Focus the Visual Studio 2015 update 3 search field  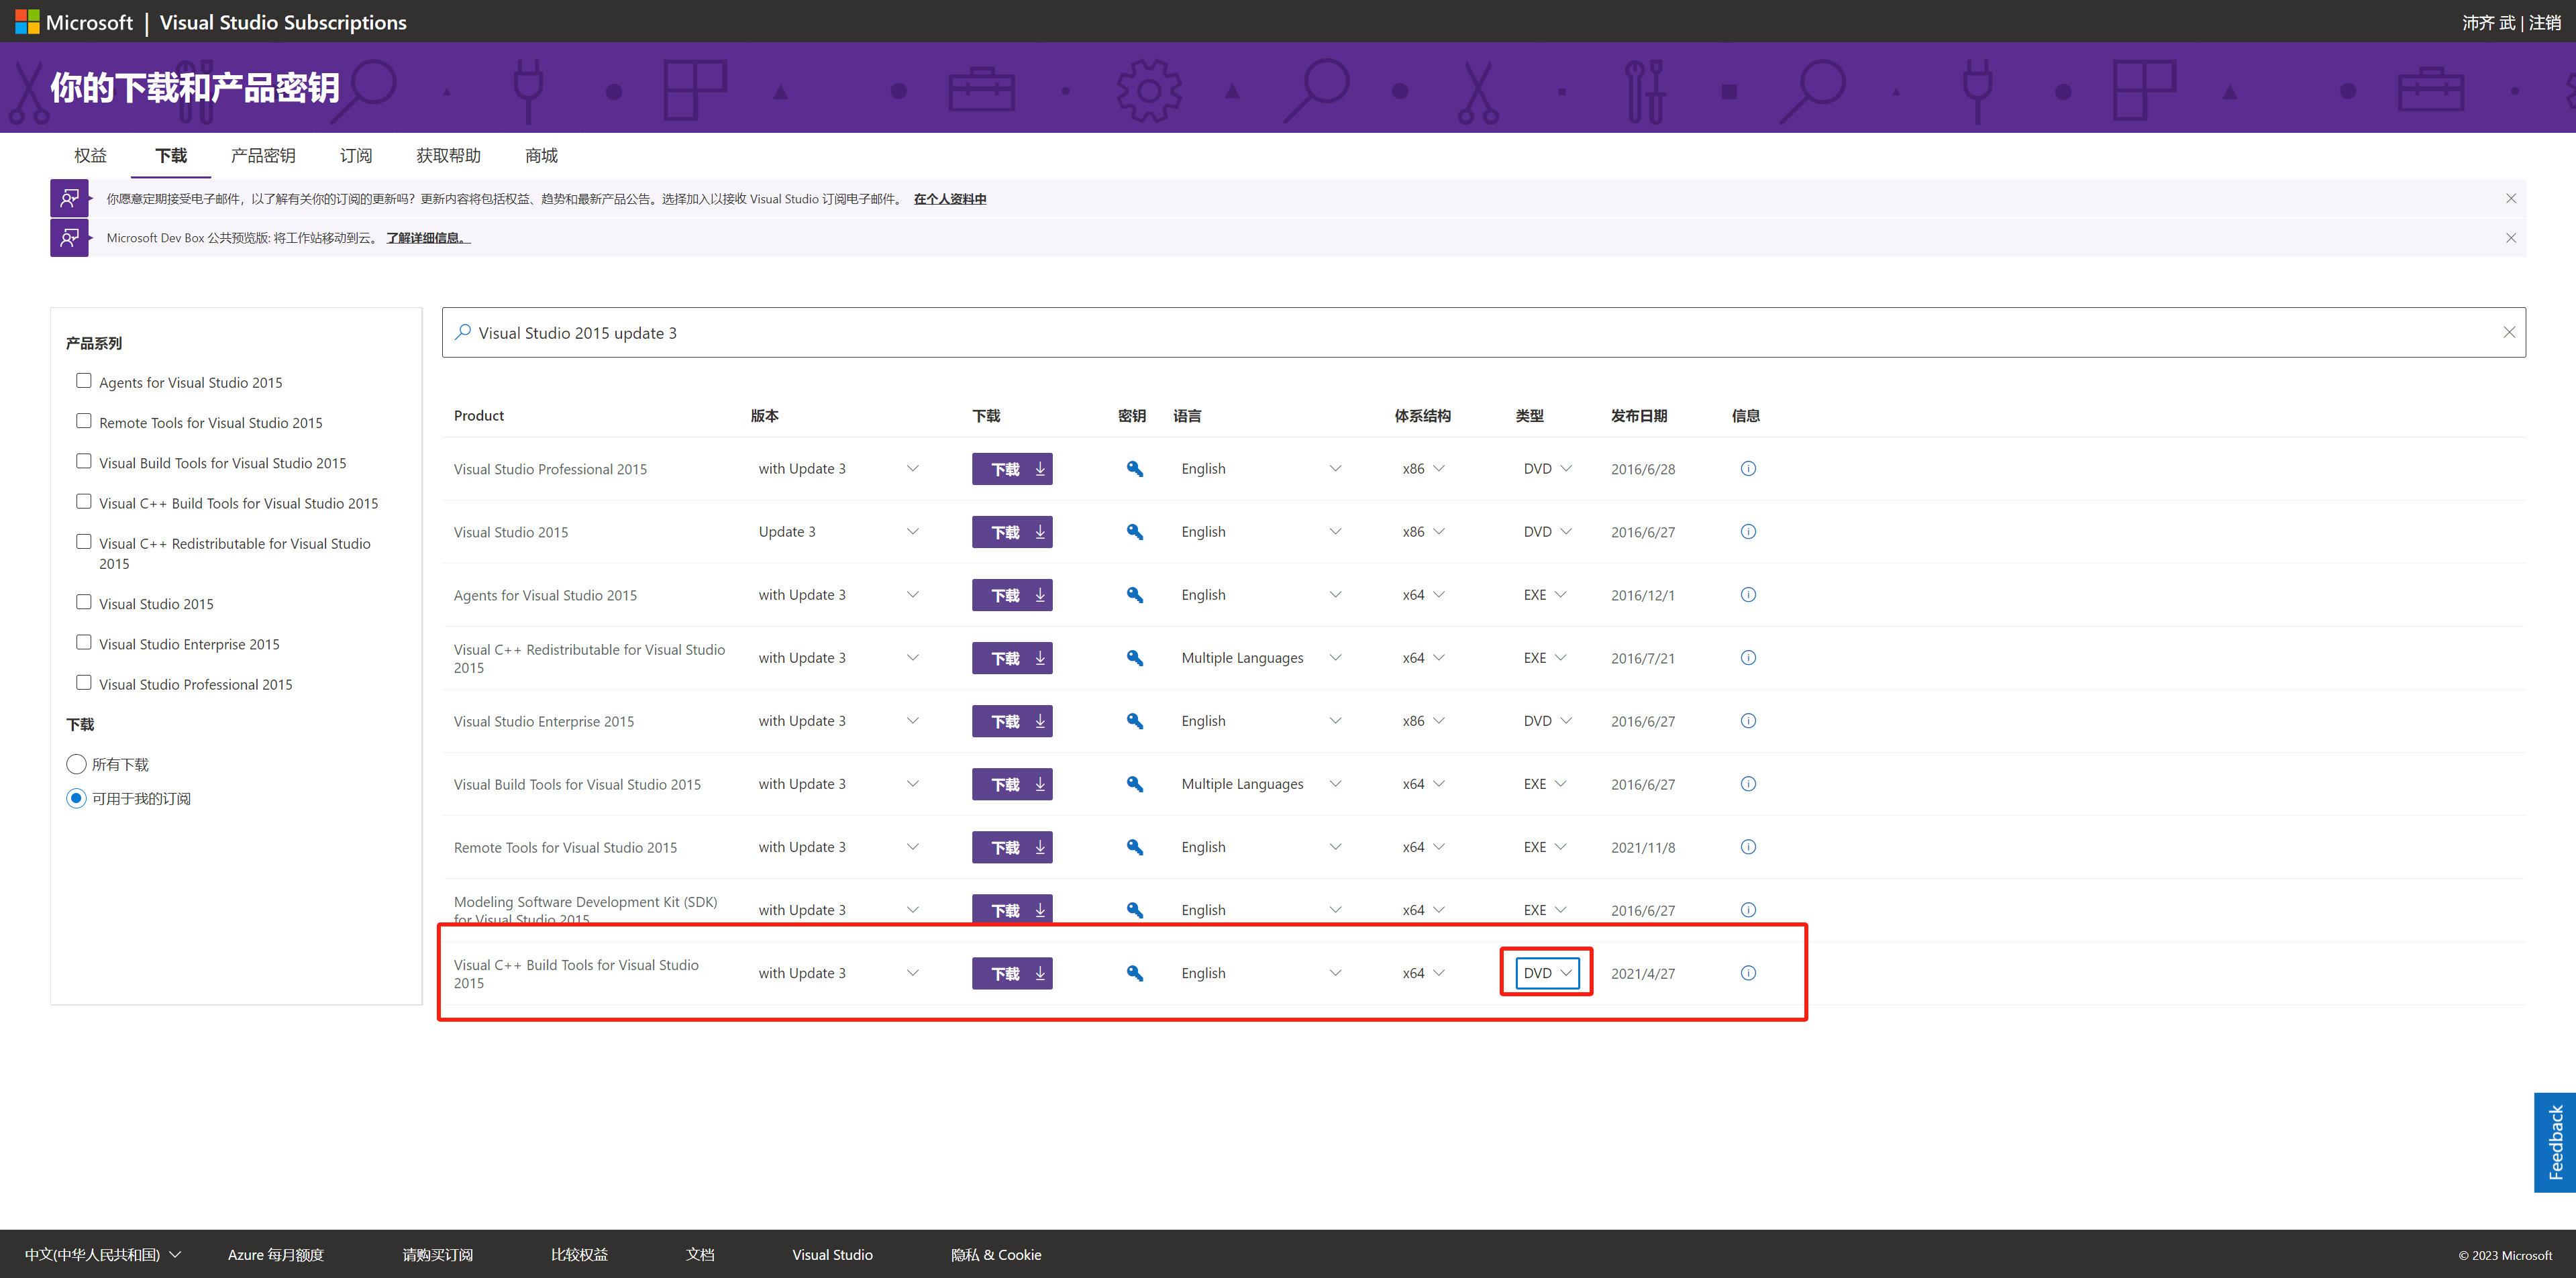(x=1484, y=332)
